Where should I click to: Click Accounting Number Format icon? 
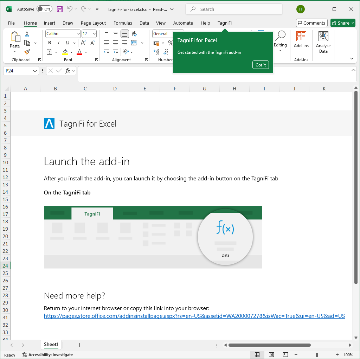156,43
